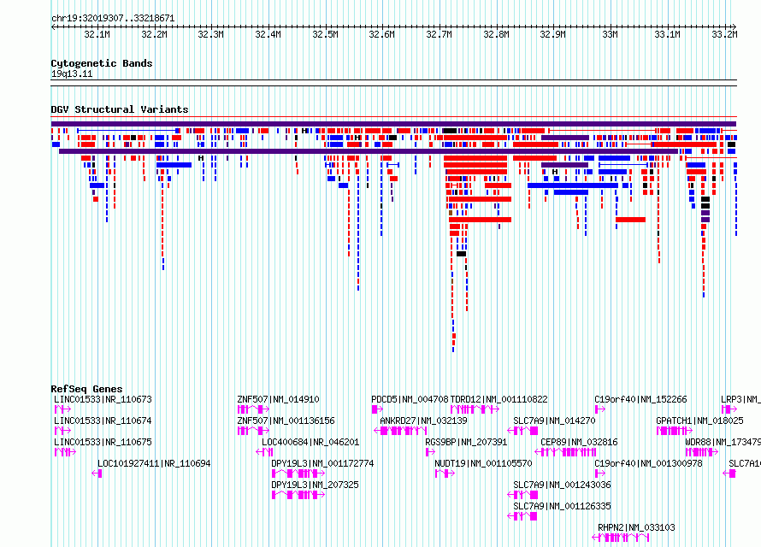Click the 32.5M scale marker
Viewport: 761px width, 547px height.
[x=325, y=34]
